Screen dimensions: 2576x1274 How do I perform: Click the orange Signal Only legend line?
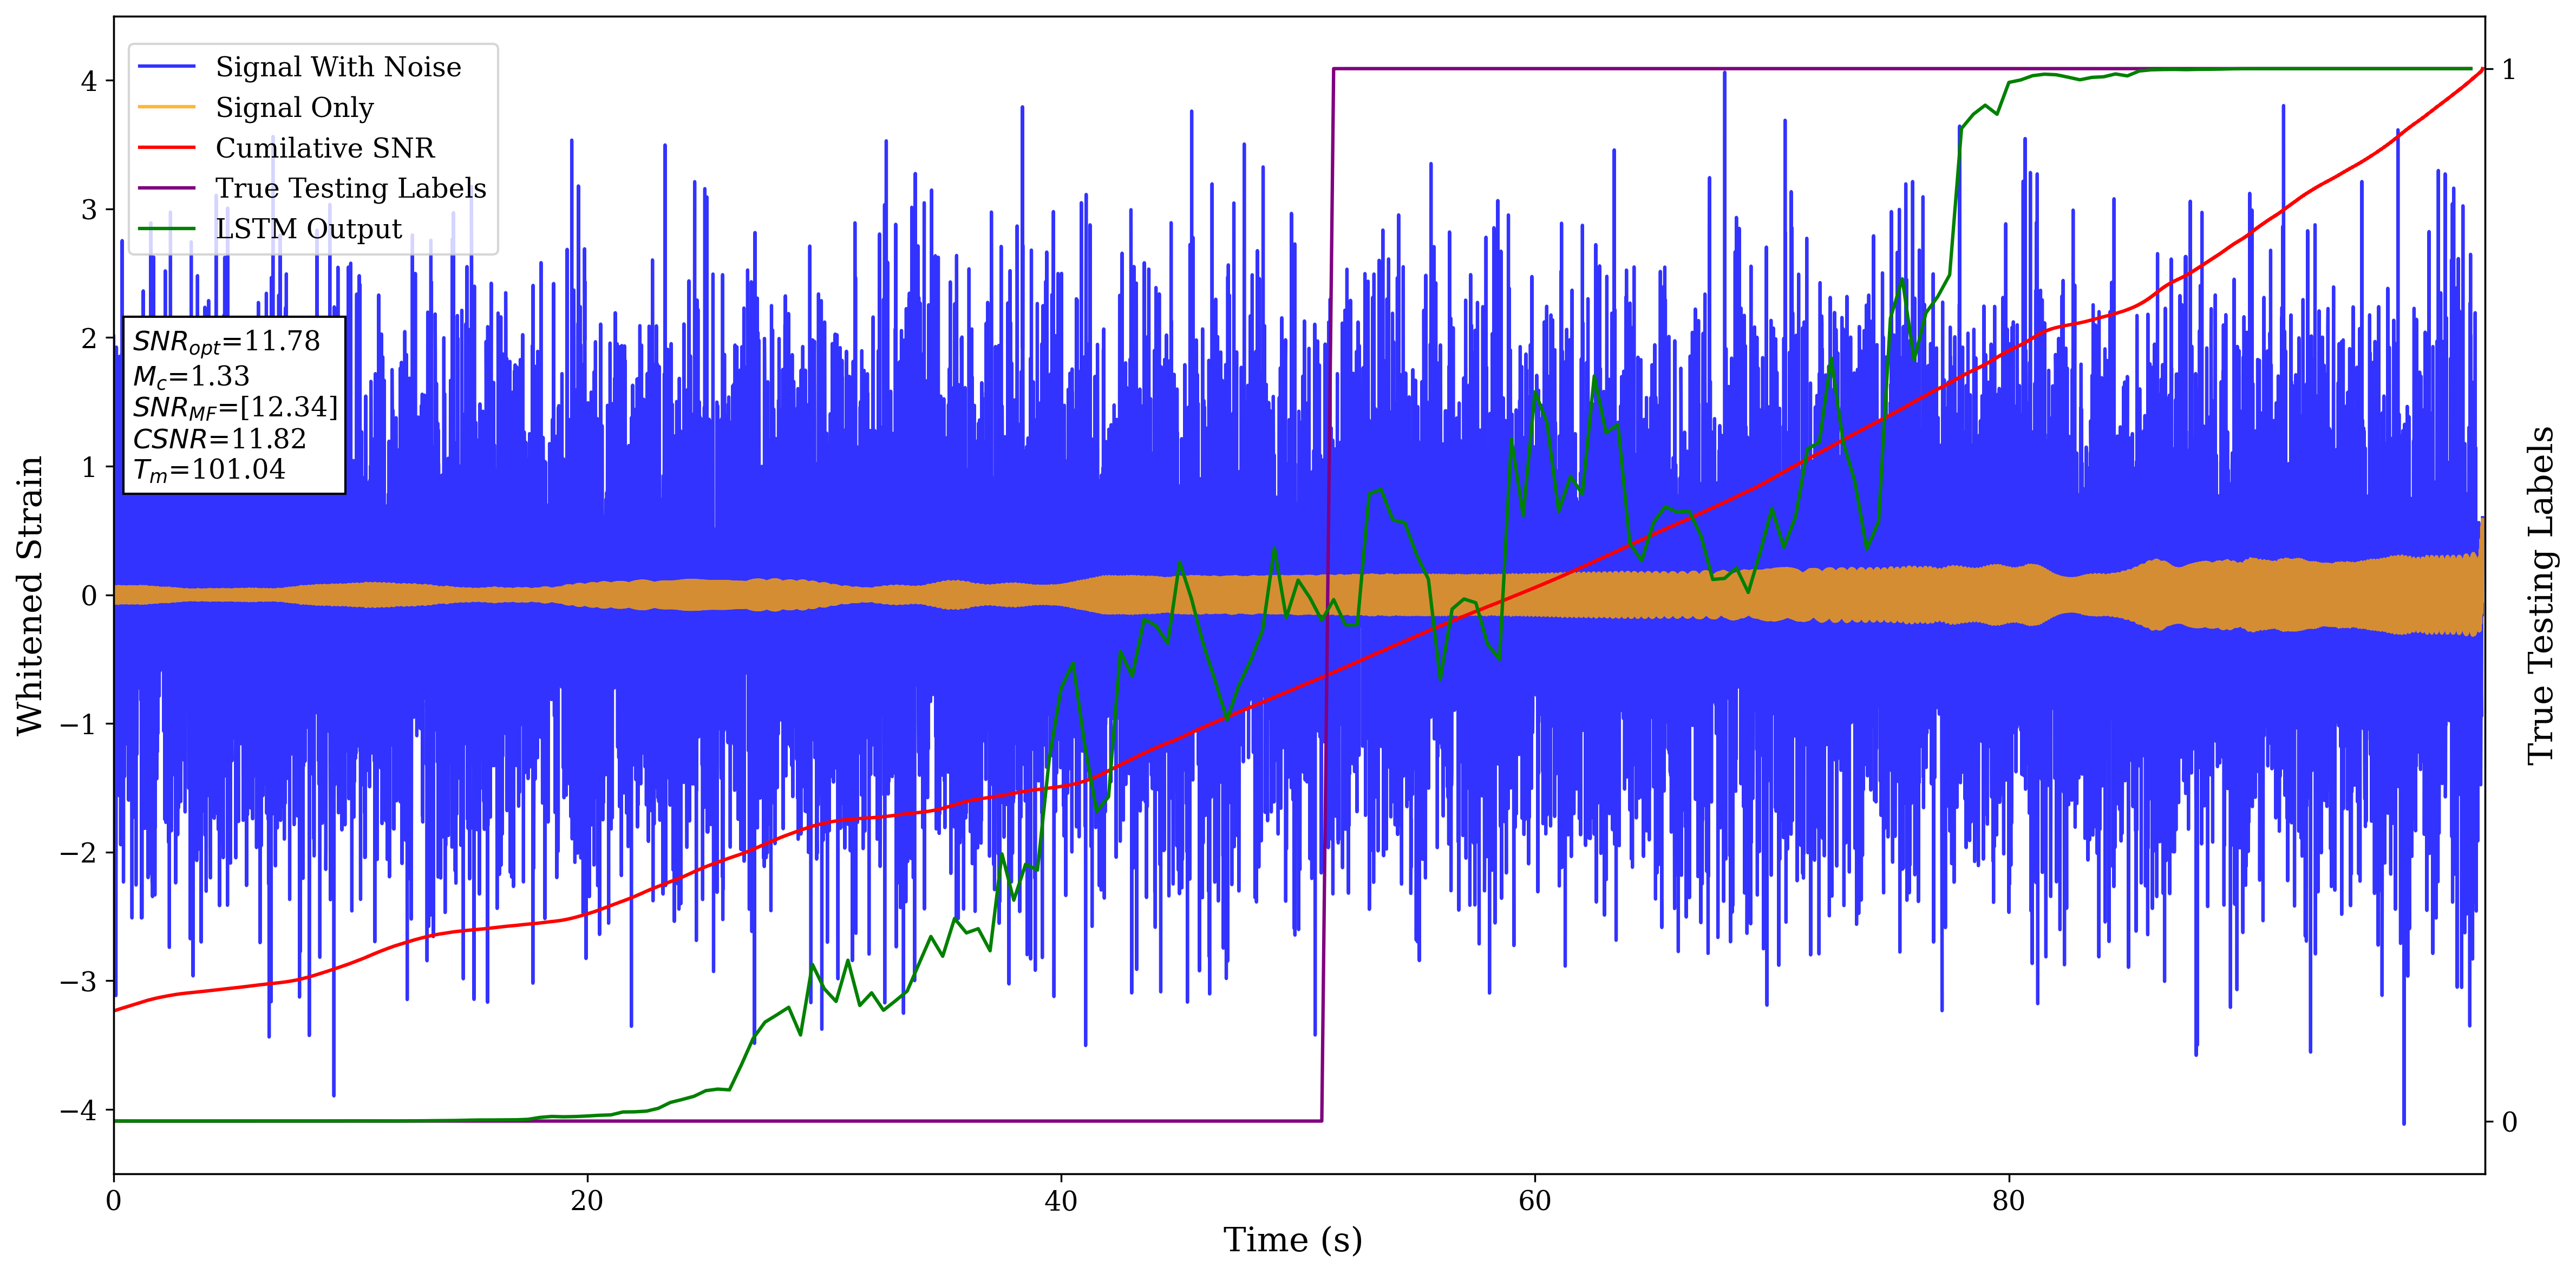pos(166,107)
